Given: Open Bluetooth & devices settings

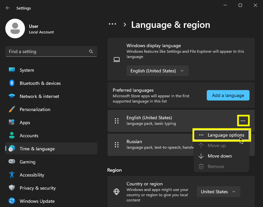Looking at the screenshot, I should click(40, 83).
